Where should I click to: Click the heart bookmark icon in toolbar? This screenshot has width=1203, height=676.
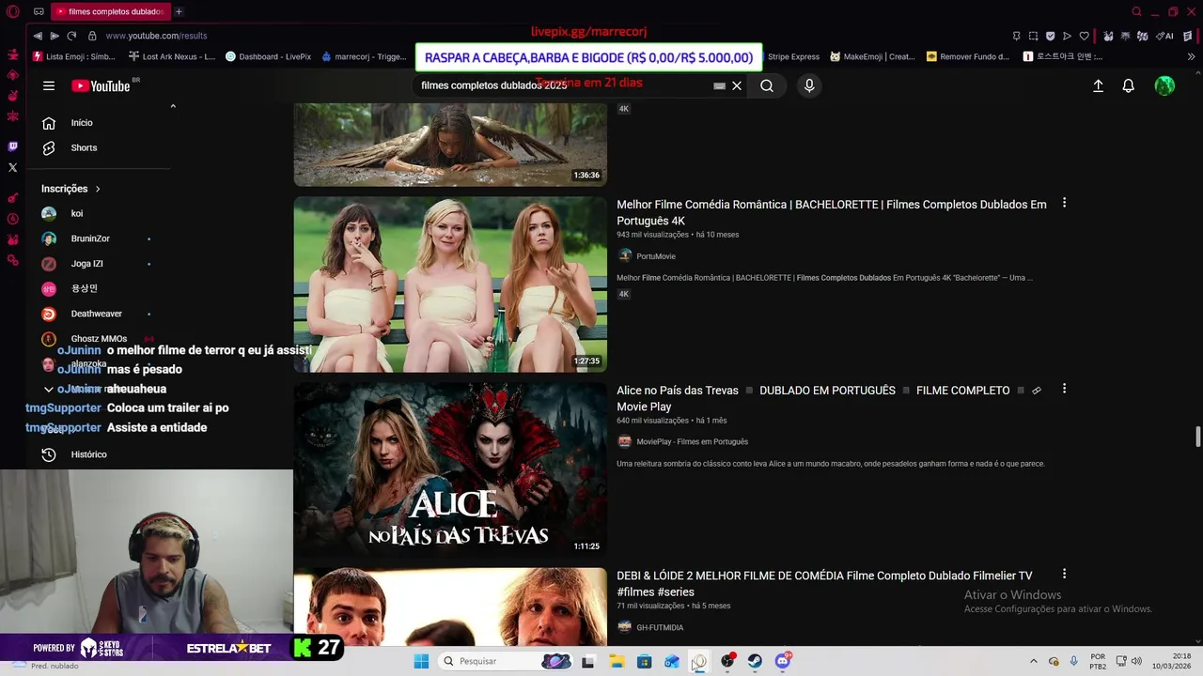coord(1084,36)
